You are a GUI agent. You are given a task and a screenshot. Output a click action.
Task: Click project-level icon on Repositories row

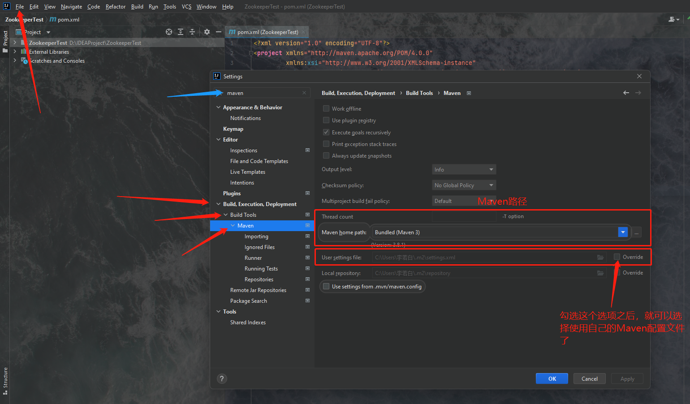tap(307, 279)
